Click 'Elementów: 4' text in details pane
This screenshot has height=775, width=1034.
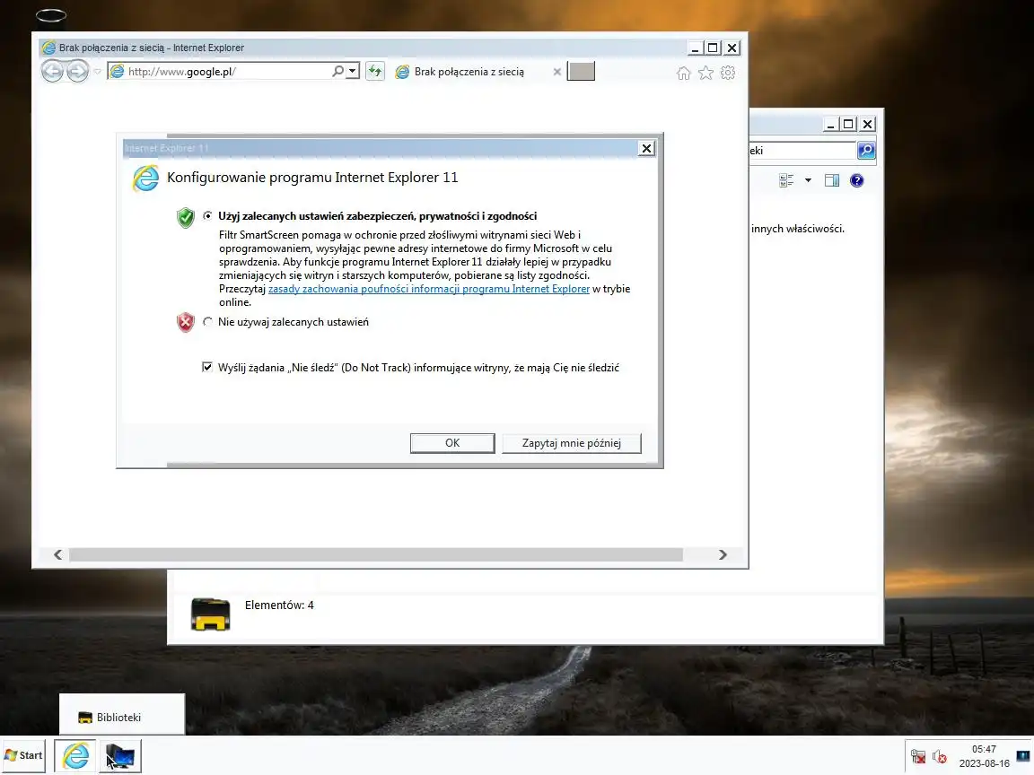pos(279,605)
